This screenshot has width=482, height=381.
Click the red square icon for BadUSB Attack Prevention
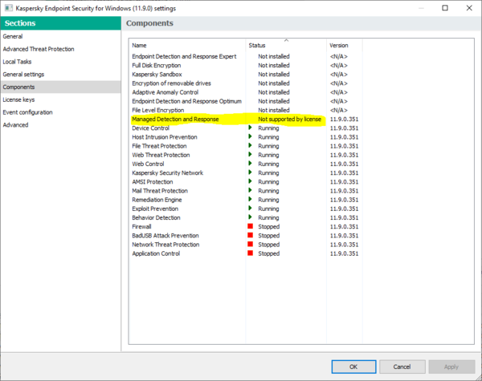tap(250, 235)
